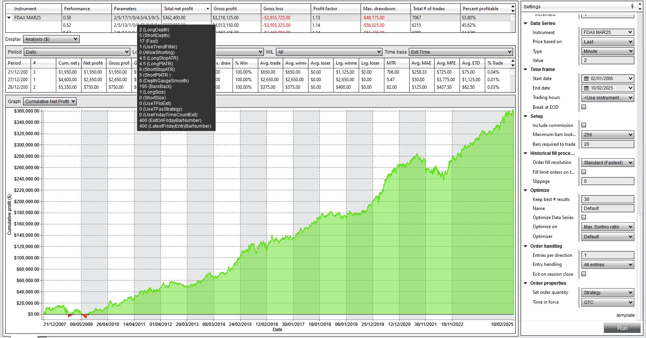The height and width of the screenshot is (338, 646).
Task: Check the Exit on session close box
Action: pos(584,274)
